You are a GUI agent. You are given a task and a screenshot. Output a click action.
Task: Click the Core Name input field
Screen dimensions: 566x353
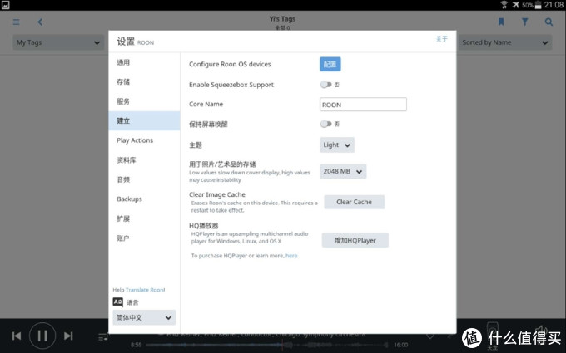point(363,105)
